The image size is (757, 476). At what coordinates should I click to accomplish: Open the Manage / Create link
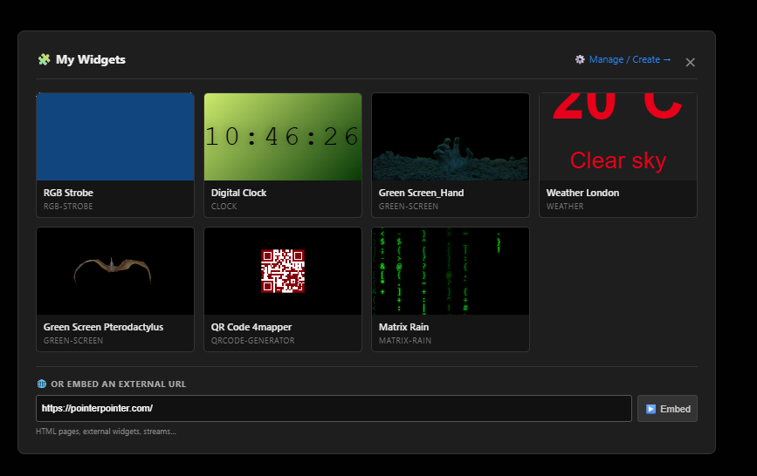click(x=630, y=59)
